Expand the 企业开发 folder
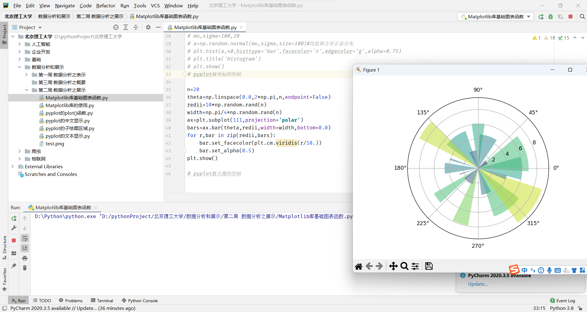Screen dimensions: 587x312 20,52
